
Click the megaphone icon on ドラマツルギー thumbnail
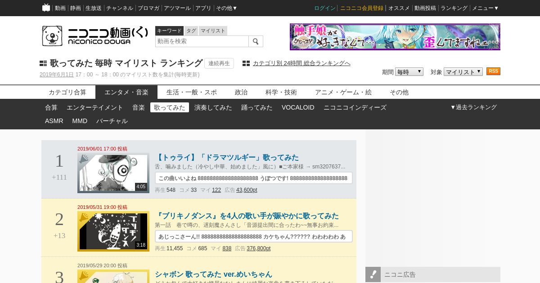coord(84,159)
